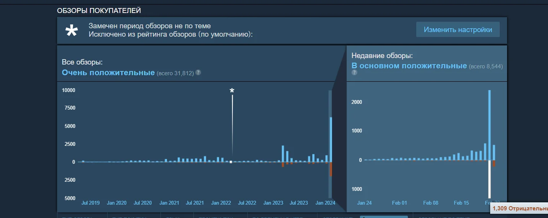Image resolution: width=548 pixels, height=218 pixels.
Task: Click asterisk marker above the all-reviews chart
Action: tap(232, 90)
